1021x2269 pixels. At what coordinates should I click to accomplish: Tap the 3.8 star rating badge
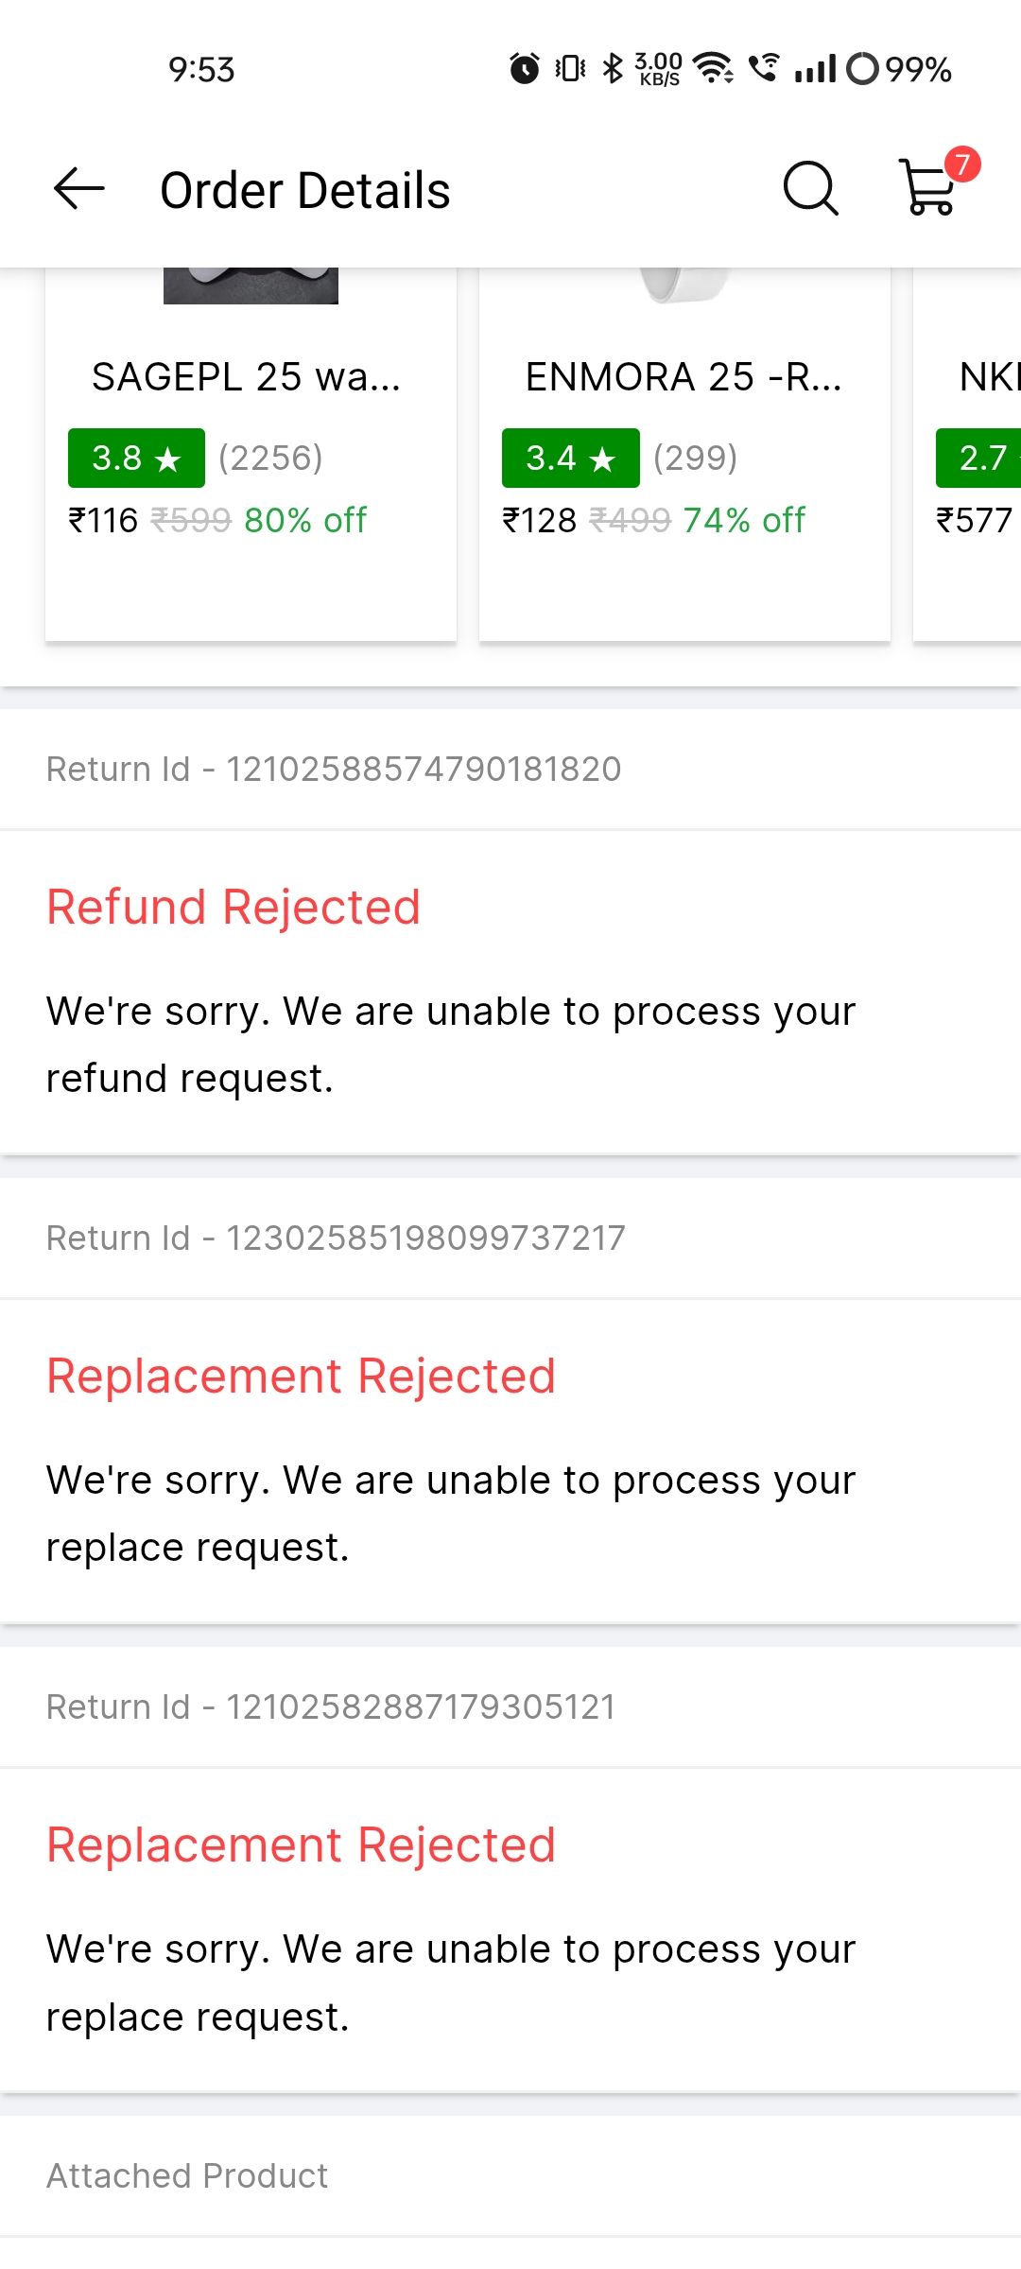(x=136, y=459)
